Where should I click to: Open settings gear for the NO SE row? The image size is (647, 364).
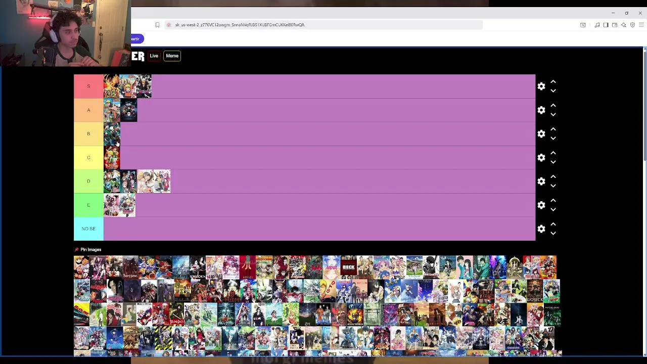click(541, 229)
